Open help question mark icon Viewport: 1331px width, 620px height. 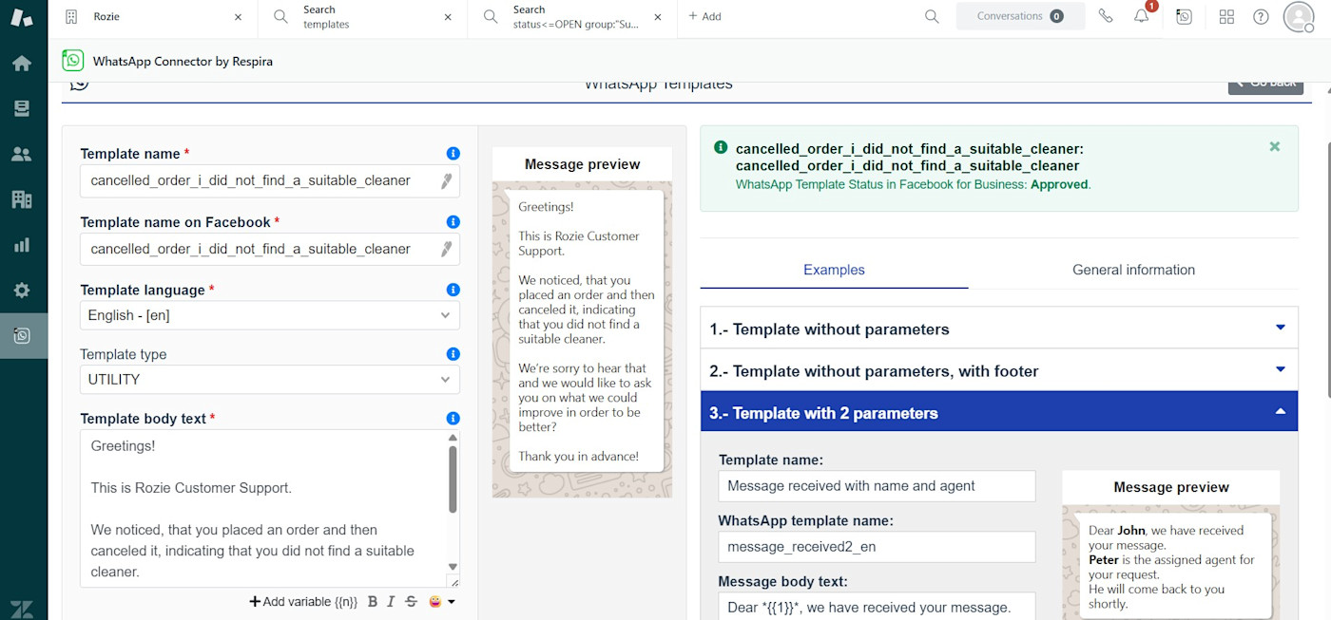1261,16
